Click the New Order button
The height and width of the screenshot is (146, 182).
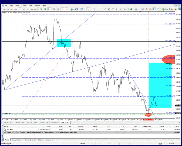click(x=168, y=9)
